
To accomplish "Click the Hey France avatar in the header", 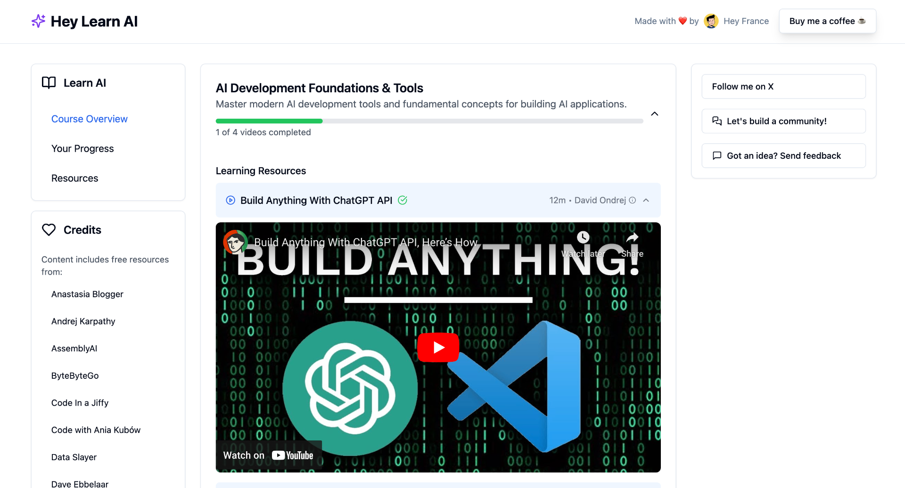I will tap(711, 21).
